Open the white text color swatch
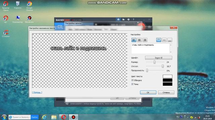Viewport: 215px width, 120px height. 167,76
